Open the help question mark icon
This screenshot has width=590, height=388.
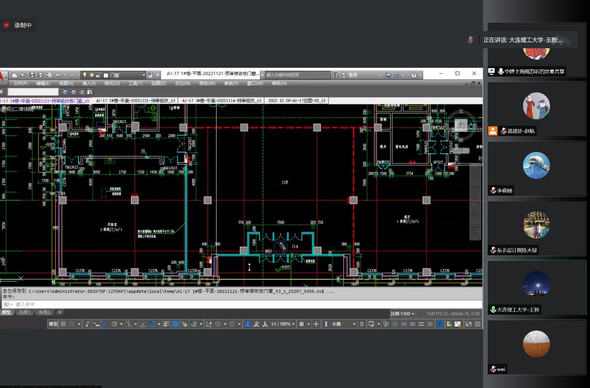(x=413, y=75)
